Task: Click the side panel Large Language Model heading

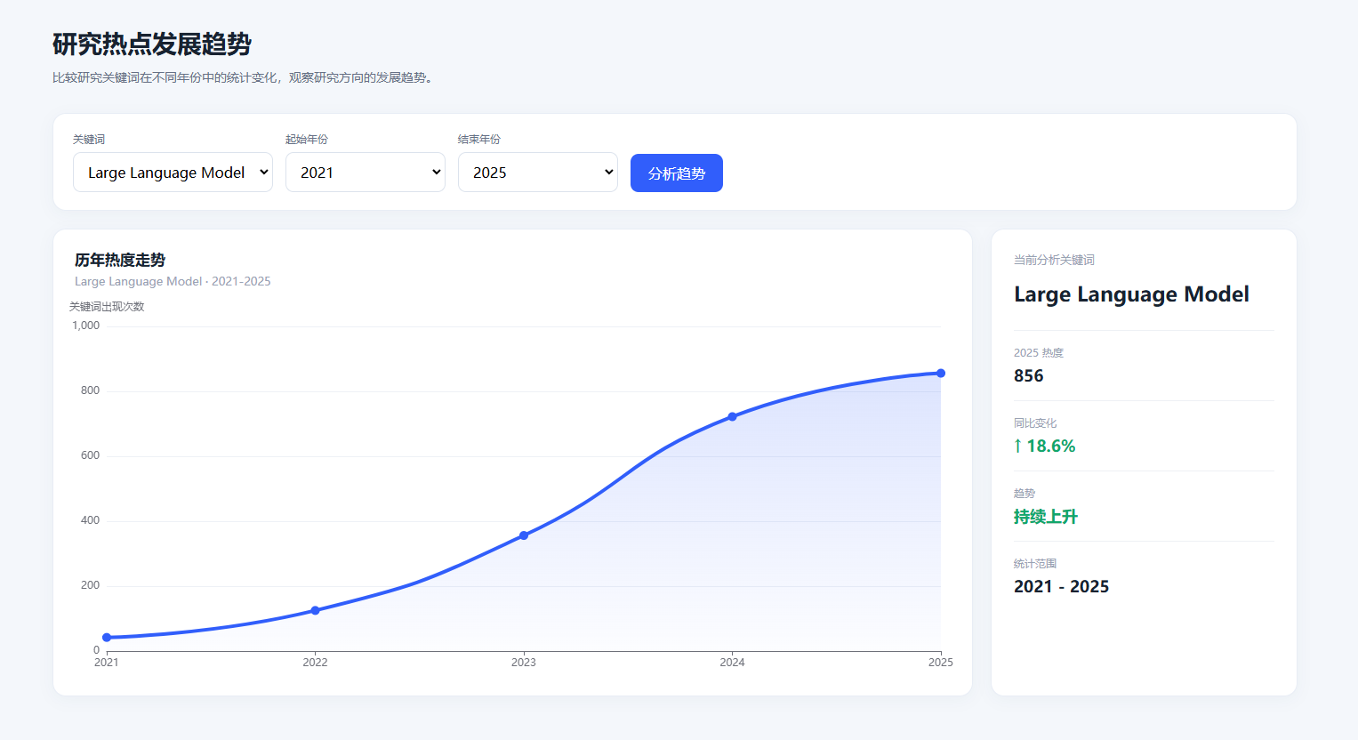Action: tap(1131, 294)
